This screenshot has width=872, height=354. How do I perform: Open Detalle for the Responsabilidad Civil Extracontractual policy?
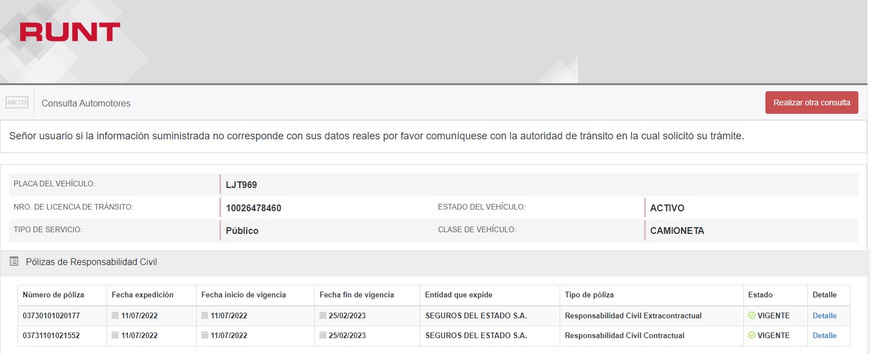pos(824,315)
